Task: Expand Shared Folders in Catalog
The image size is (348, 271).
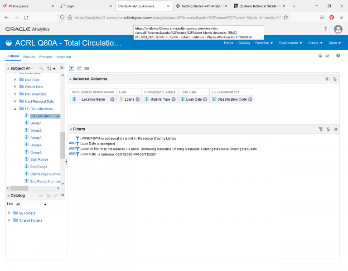Action: (x=9, y=220)
